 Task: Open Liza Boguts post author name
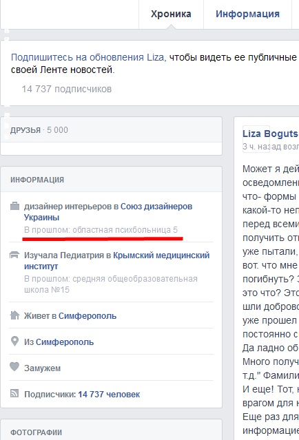[x=270, y=134]
